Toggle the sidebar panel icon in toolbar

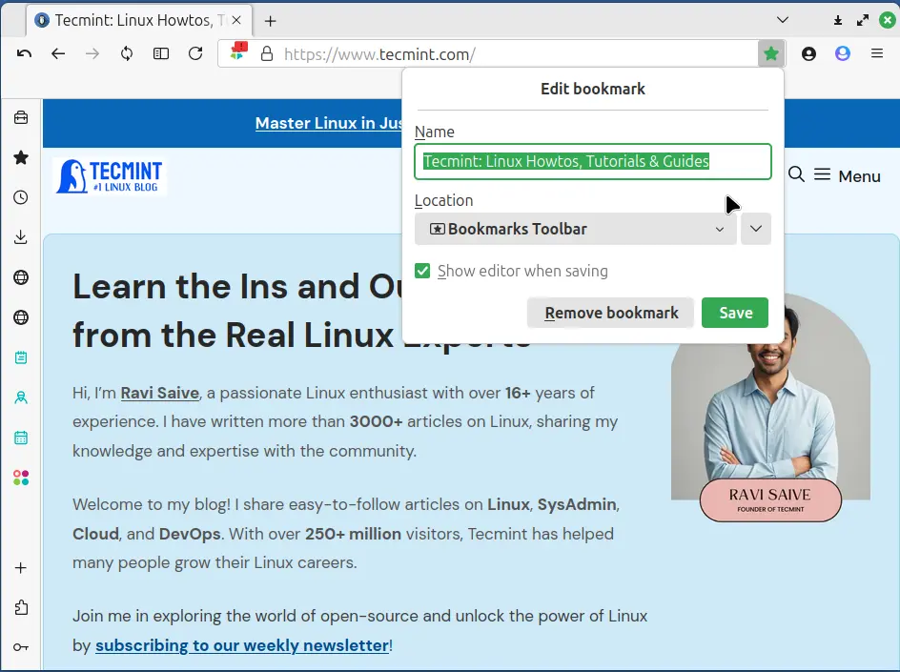(161, 54)
